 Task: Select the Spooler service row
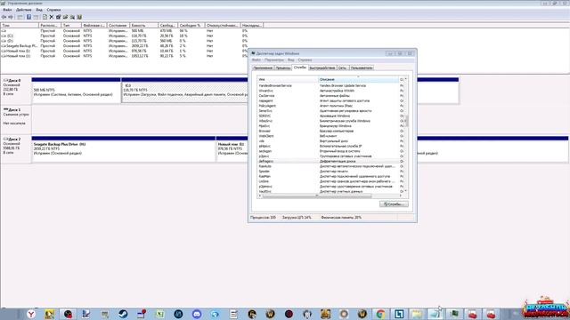click(330, 172)
